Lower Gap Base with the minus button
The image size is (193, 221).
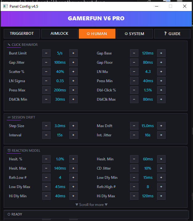pyautogui.click(x=134, y=53)
